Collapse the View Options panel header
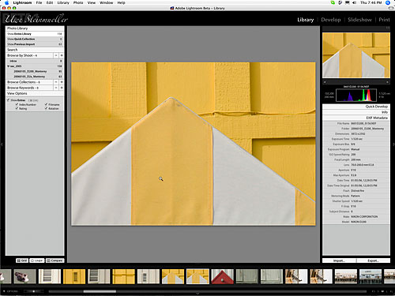 pyautogui.click(x=35, y=93)
